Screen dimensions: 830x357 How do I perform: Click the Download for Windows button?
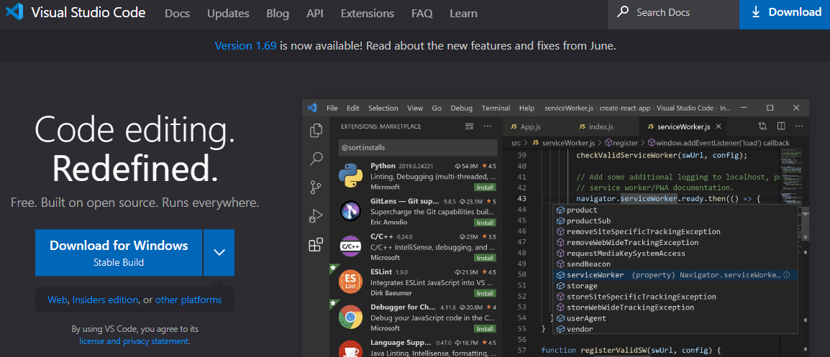point(119,252)
